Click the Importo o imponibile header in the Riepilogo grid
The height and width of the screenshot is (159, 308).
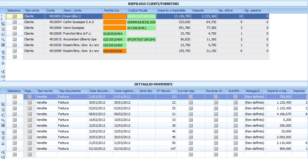click(174, 10)
